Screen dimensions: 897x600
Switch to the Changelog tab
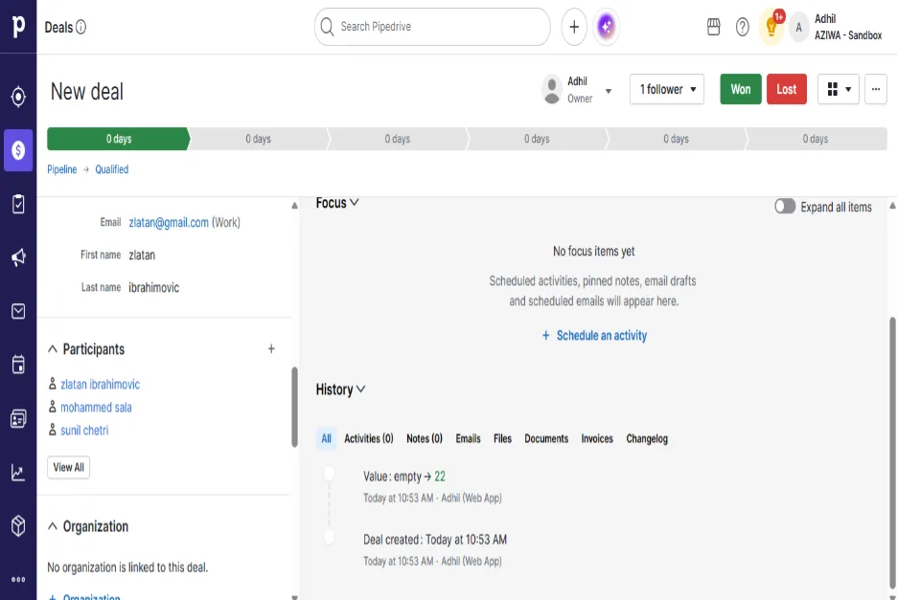coord(647,439)
